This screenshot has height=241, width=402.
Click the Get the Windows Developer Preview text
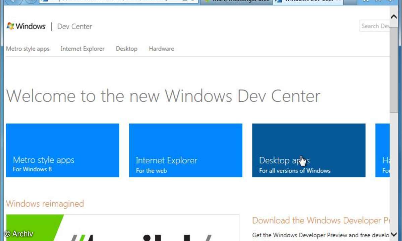point(321,235)
